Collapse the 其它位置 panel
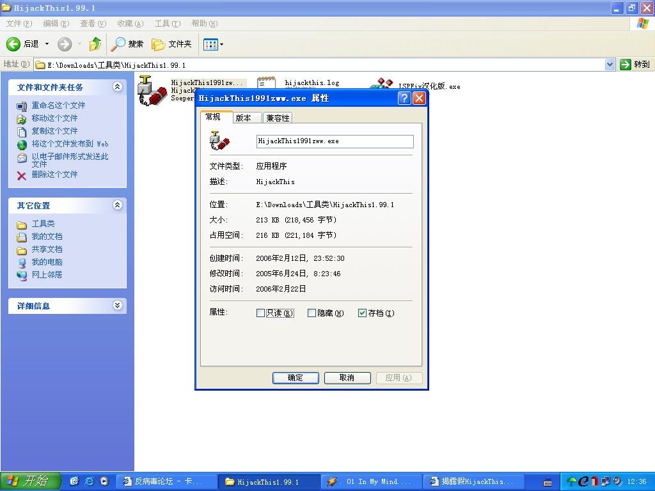This screenshot has height=491, width=655. click(118, 205)
